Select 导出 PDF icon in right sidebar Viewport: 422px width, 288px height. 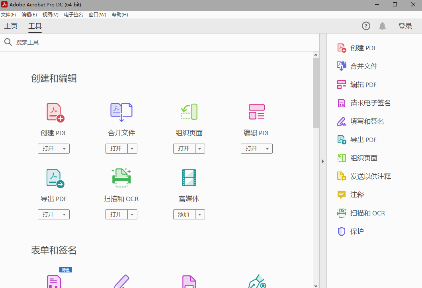(x=342, y=140)
